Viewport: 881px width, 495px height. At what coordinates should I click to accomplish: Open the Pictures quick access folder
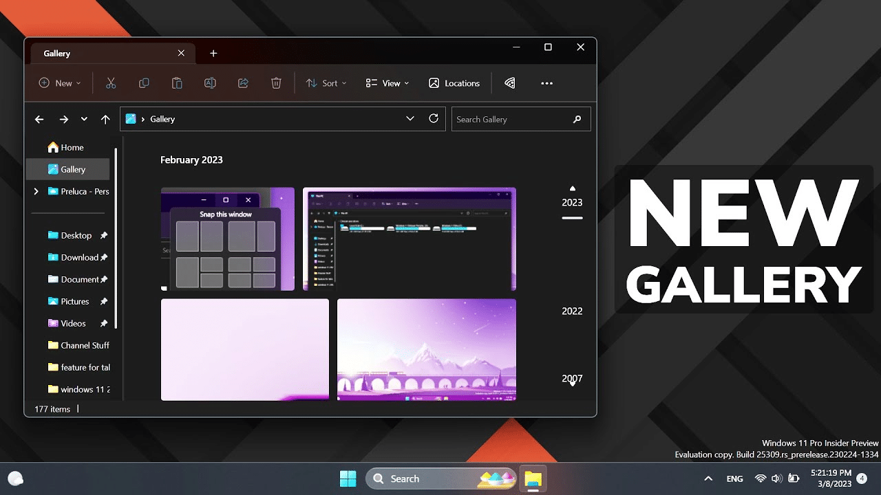coord(67,301)
